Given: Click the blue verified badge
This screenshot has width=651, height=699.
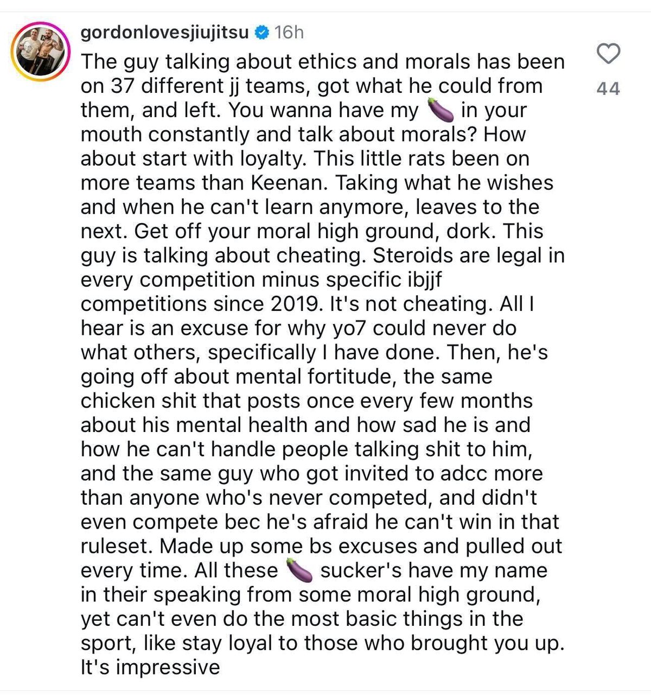Looking at the screenshot, I should [x=262, y=33].
